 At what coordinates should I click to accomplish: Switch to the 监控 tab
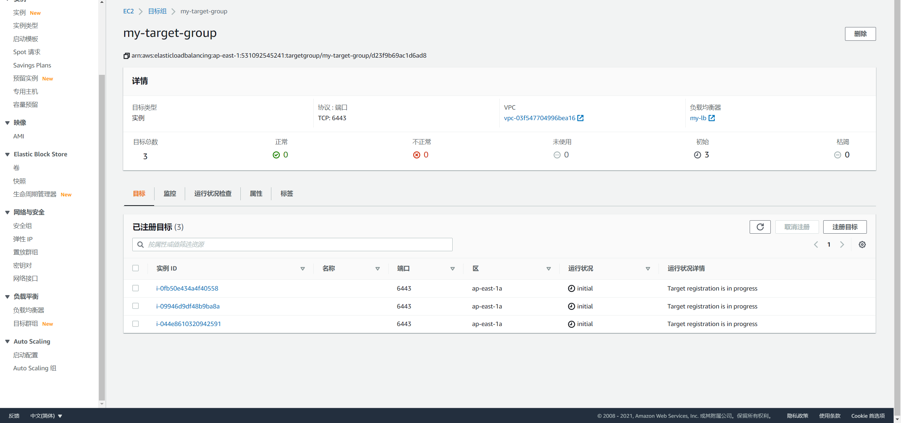[x=170, y=194]
